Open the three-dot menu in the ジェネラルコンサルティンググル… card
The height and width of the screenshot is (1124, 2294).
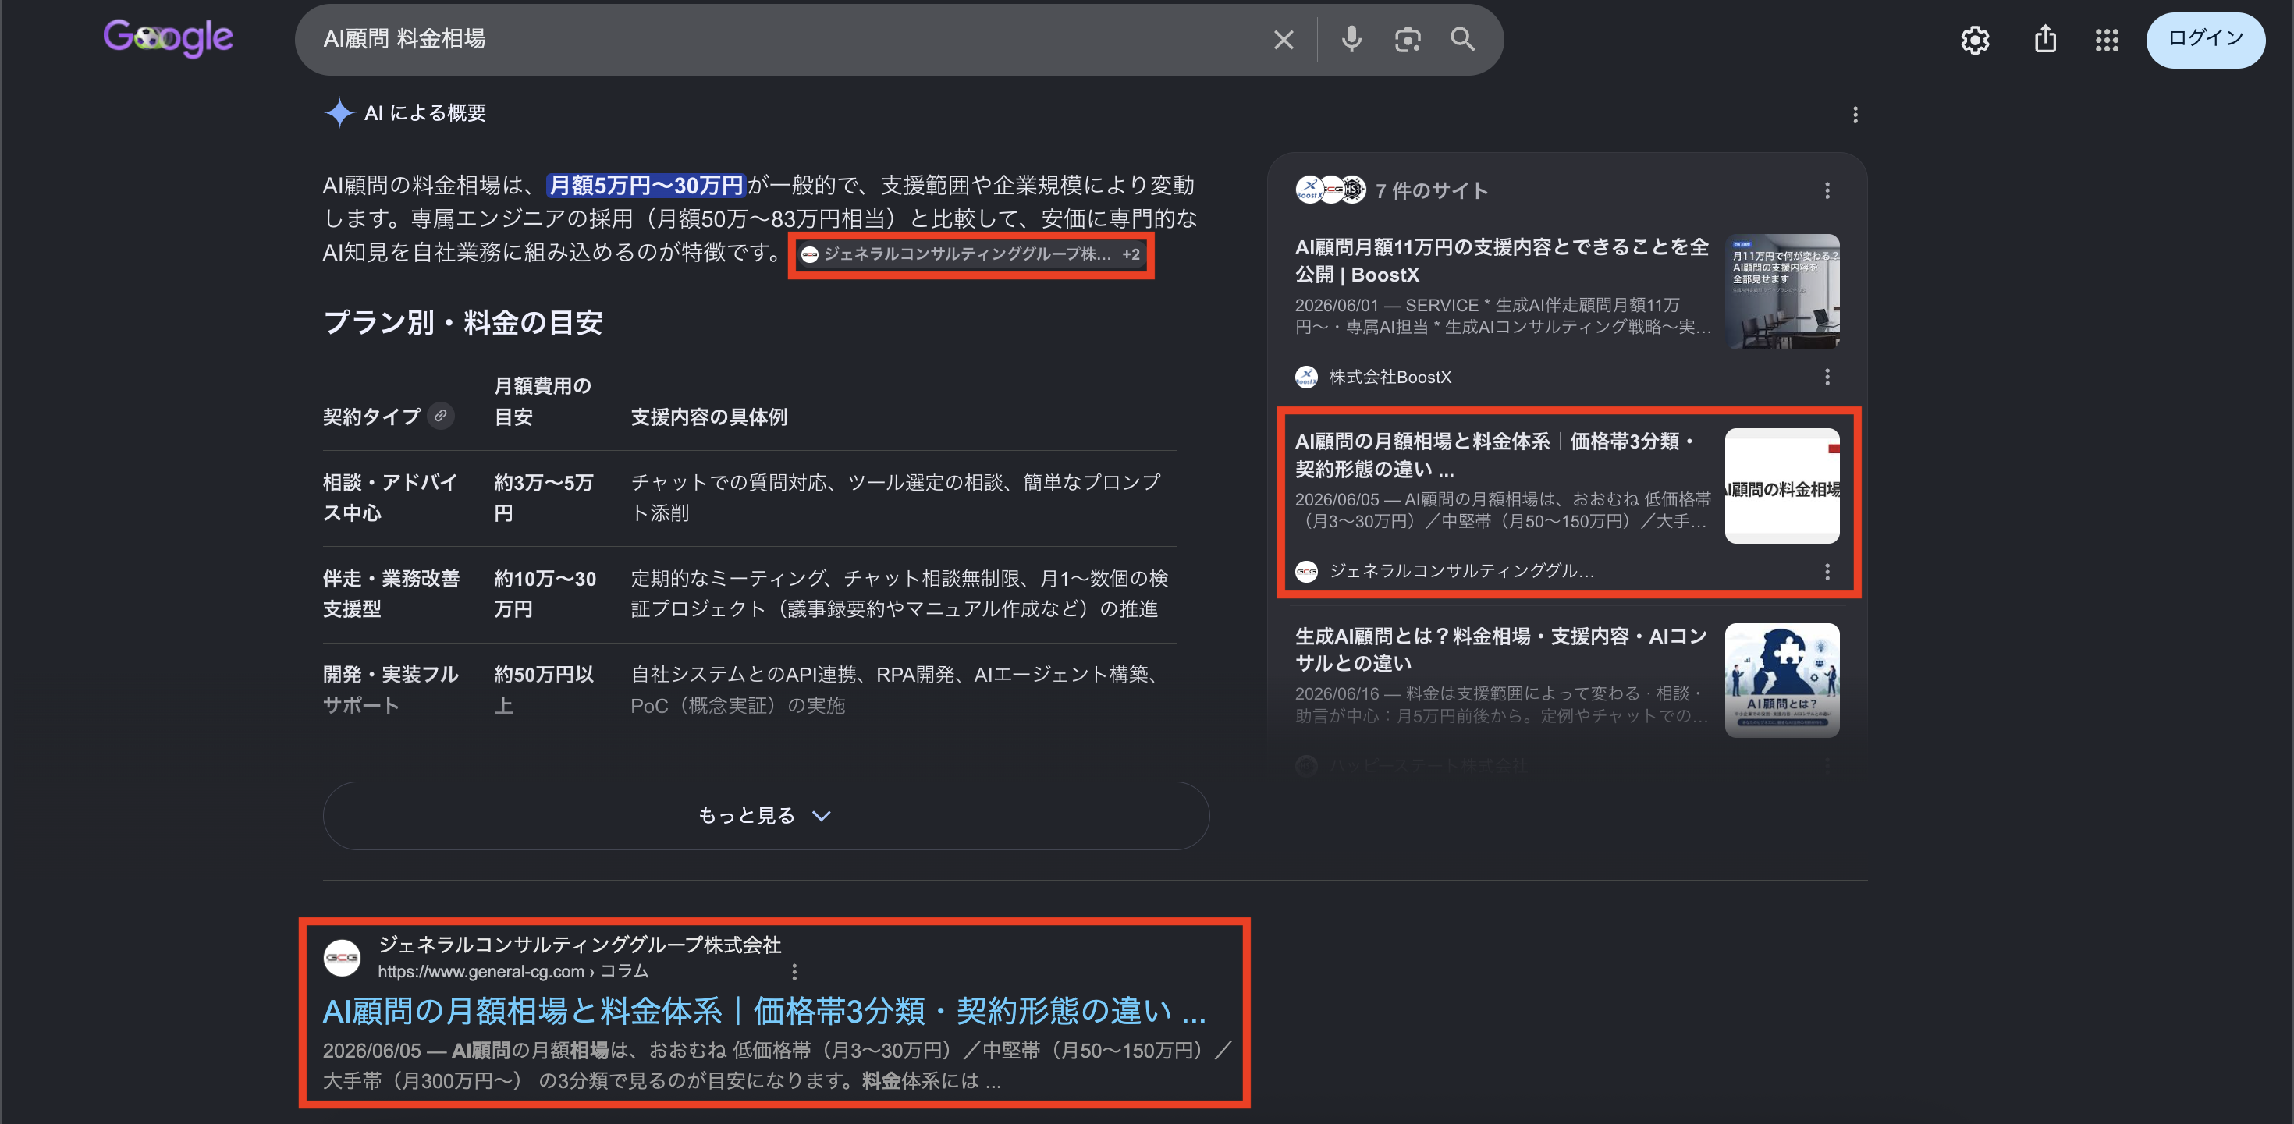click(x=1827, y=571)
